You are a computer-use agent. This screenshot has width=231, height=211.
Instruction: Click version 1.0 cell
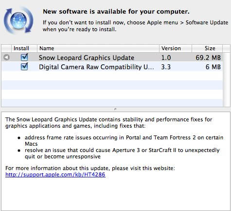(166, 58)
